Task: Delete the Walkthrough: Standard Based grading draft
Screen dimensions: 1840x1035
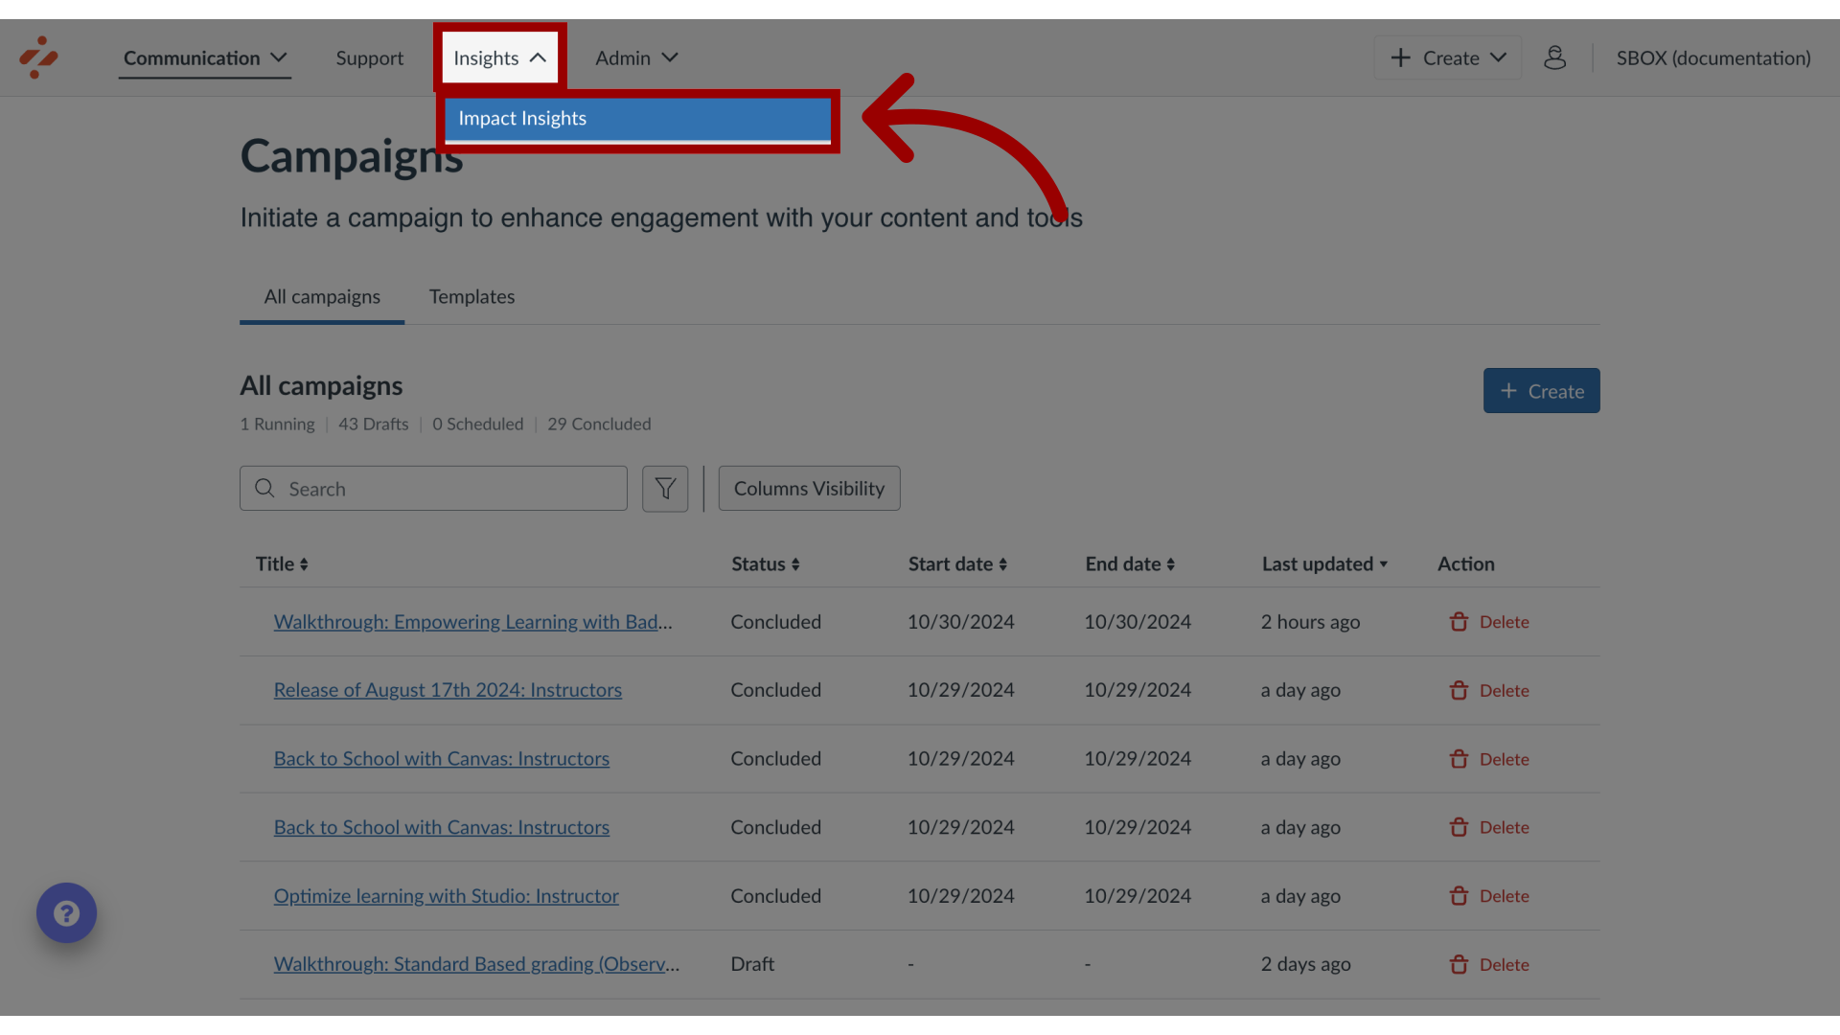Action: tap(1488, 964)
